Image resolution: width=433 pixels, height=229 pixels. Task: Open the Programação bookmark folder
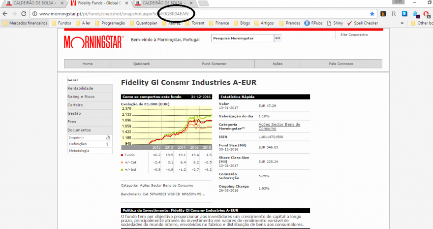click(x=110, y=23)
